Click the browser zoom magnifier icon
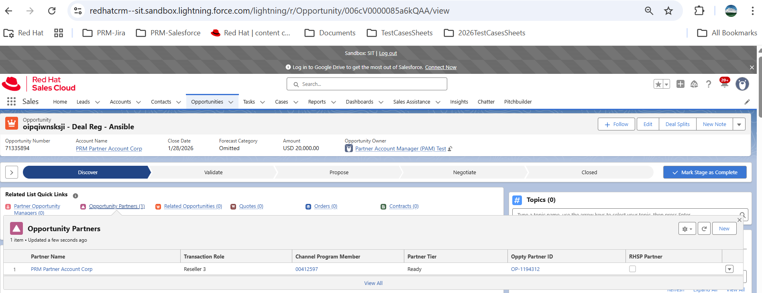The height and width of the screenshot is (293, 762). tap(649, 11)
